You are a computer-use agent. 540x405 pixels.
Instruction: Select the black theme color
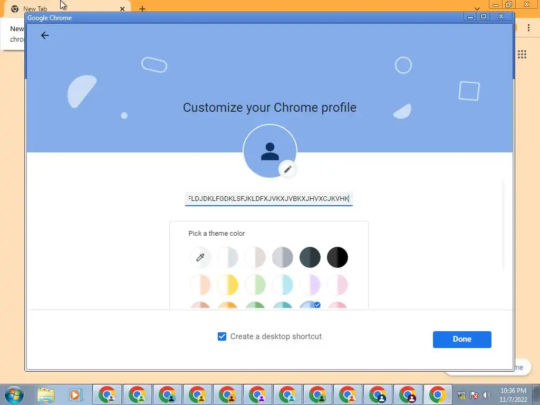pos(337,257)
